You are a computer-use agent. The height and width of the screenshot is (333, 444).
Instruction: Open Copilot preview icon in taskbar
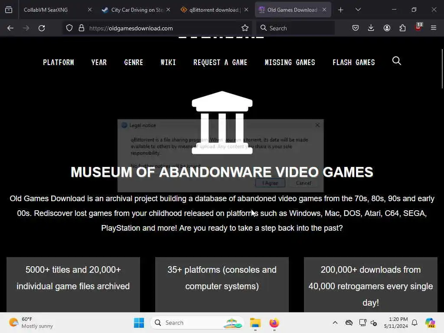click(x=430, y=323)
